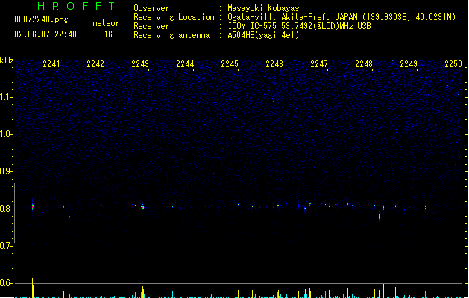469x298 pixels.
Task: Click the Receiver field label
Action: point(151,26)
